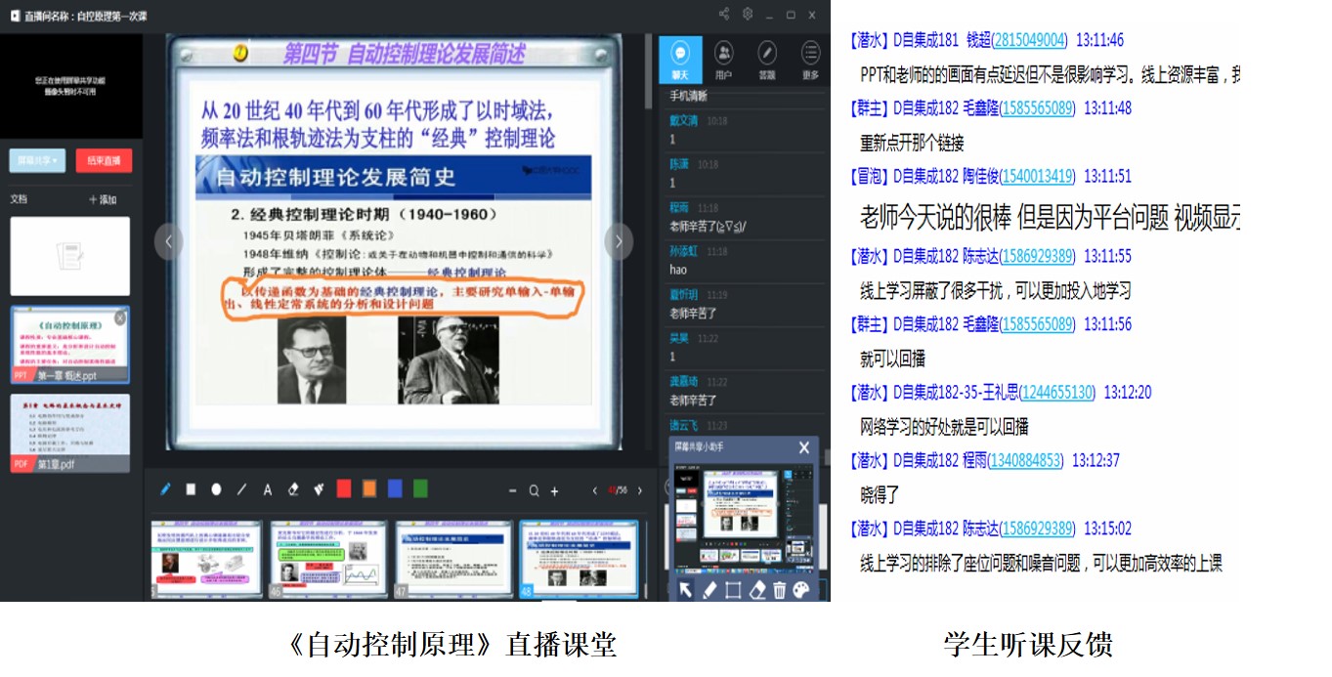The image size is (1332, 677).
Task: Click the trash icon in screen-share assistant
Action: (x=779, y=589)
